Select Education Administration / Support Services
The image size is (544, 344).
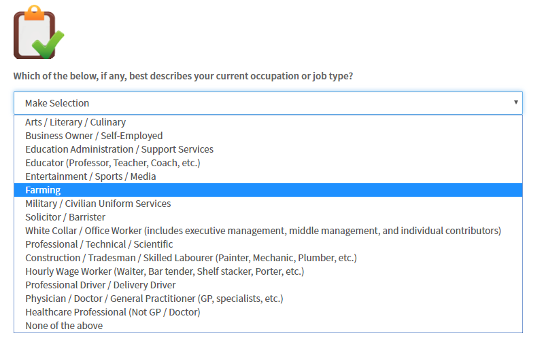click(119, 149)
